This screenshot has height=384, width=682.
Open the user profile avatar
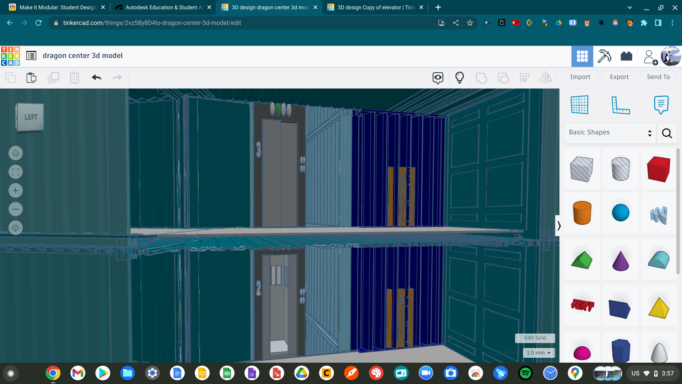(671, 56)
